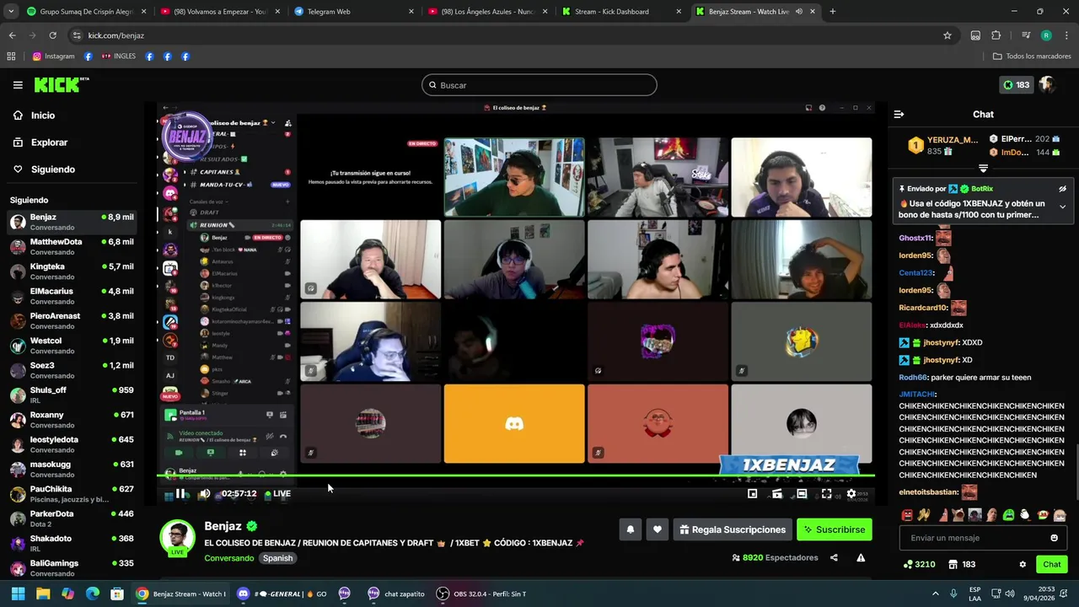This screenshot has height=607, width=1079.
Task: Switch to Telegram Web tab
Action: [354, 12]
